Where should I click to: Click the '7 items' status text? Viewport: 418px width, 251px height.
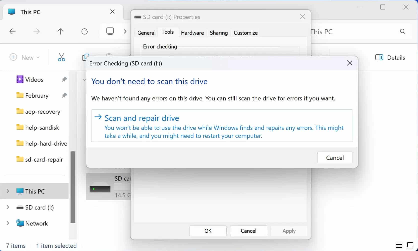[16, 246]
